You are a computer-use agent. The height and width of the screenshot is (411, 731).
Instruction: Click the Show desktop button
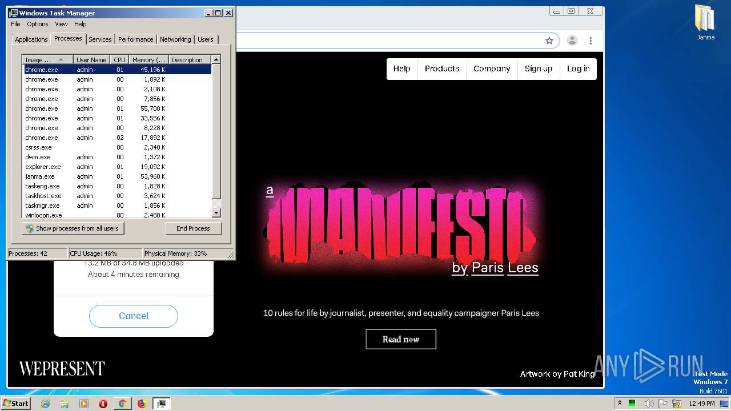coord(724,404)
